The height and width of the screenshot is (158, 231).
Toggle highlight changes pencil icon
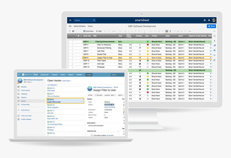[170, 31]
